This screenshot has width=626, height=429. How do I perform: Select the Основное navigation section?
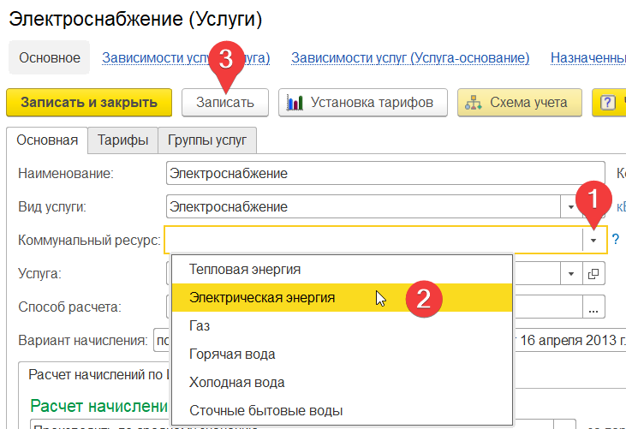[50, 57]
